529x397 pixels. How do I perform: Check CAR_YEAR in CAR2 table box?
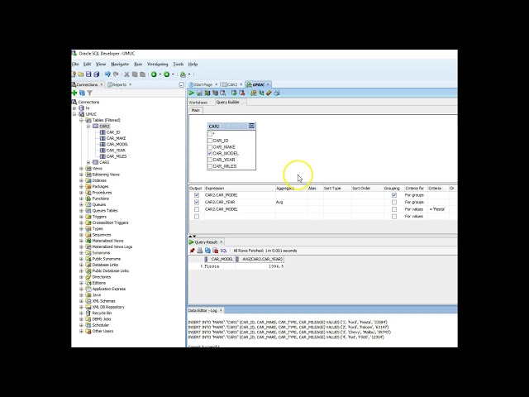point(210,160)
